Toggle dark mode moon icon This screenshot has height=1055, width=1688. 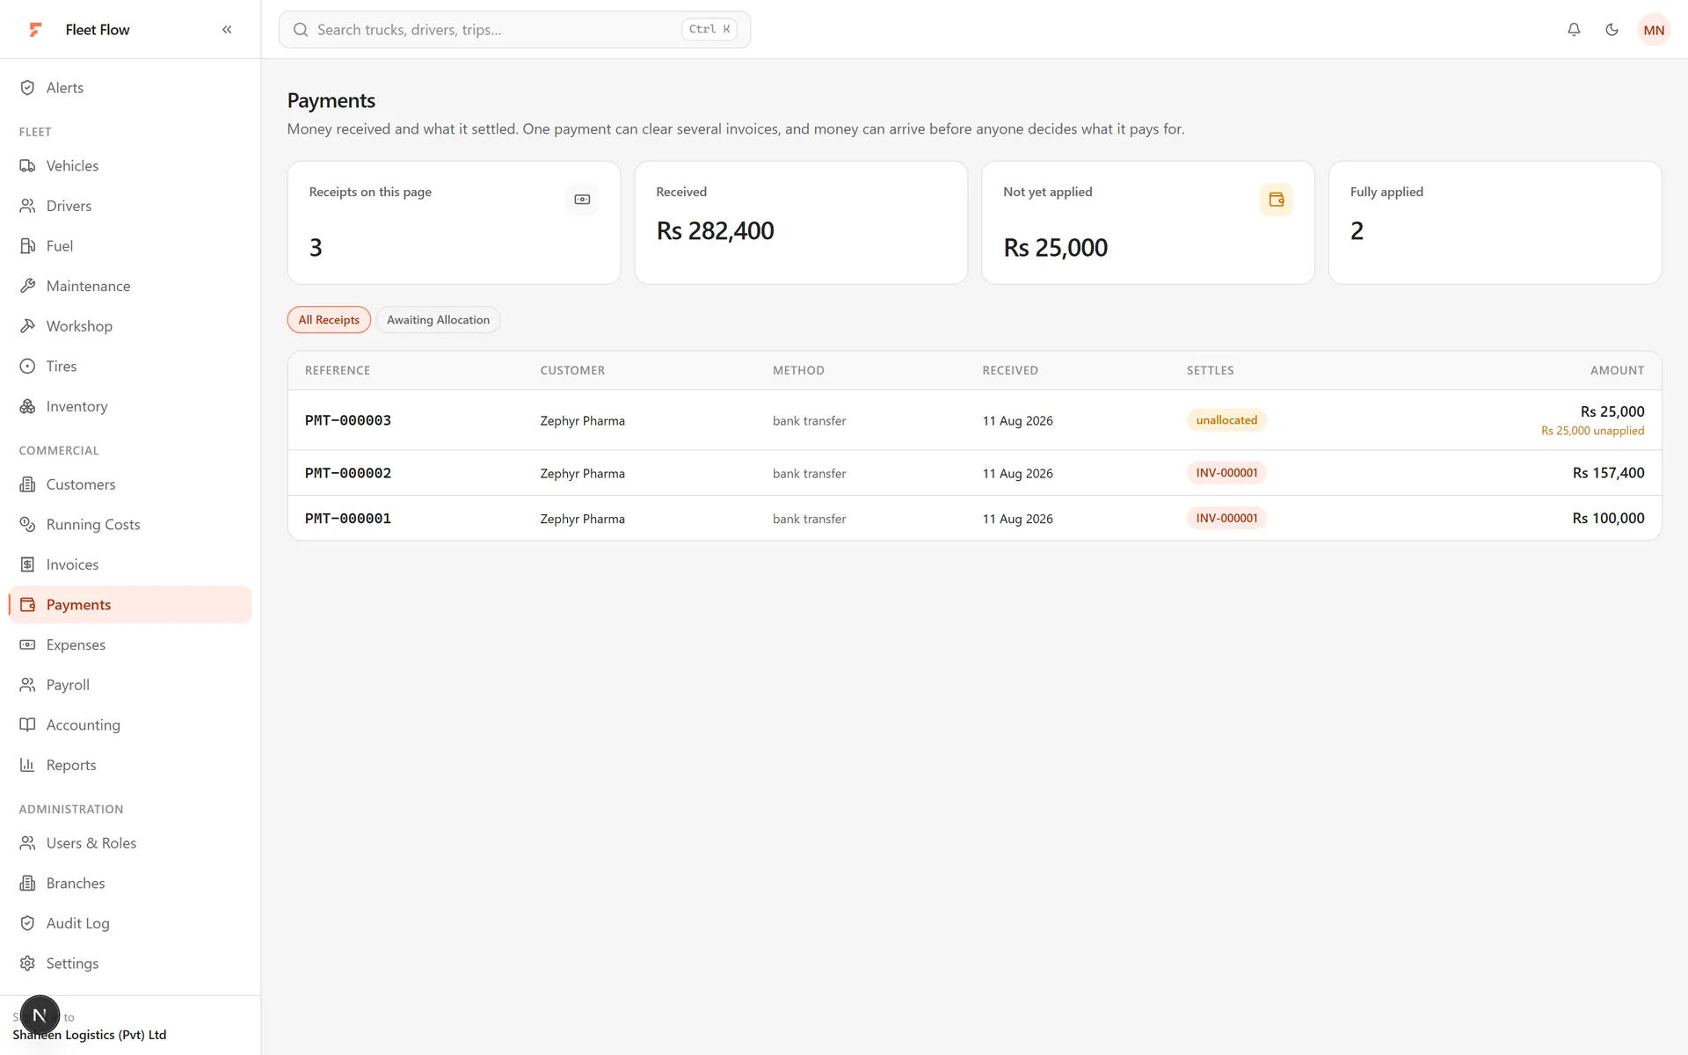click(x=1612, y=30)
